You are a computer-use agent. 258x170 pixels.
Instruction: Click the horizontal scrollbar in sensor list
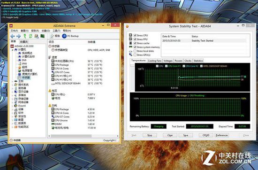pos(83,136)
